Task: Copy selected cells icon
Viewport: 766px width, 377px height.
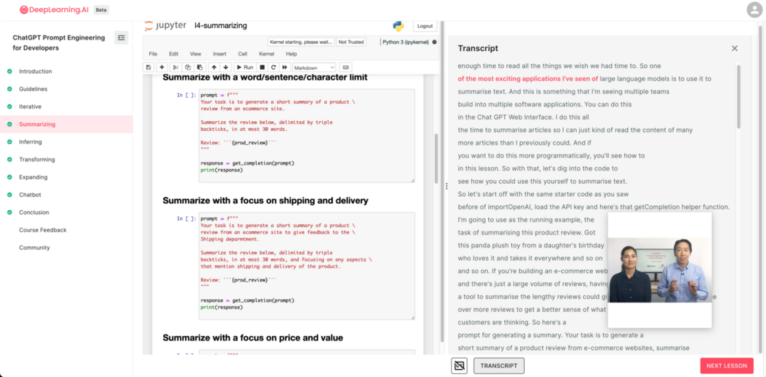Action: click(188, 67)
